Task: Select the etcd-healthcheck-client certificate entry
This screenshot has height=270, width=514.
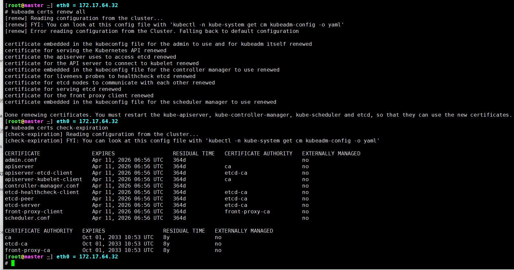Action: point(42,192)
